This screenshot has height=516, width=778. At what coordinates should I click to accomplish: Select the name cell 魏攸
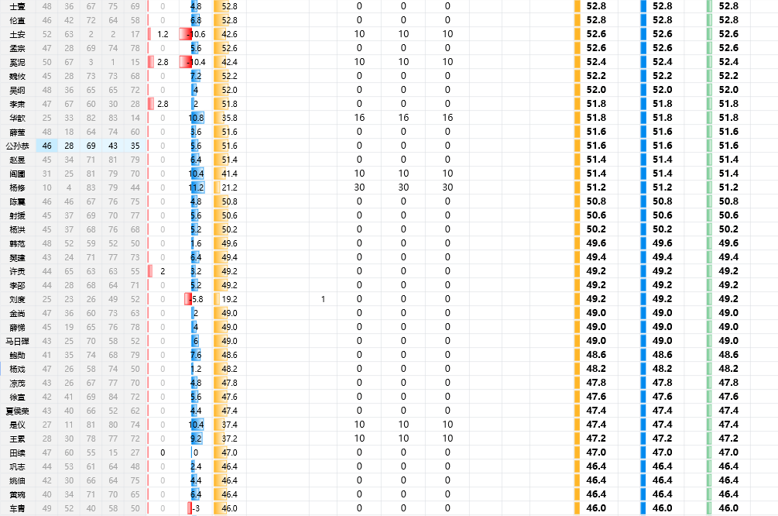click(x=17, y=77)
